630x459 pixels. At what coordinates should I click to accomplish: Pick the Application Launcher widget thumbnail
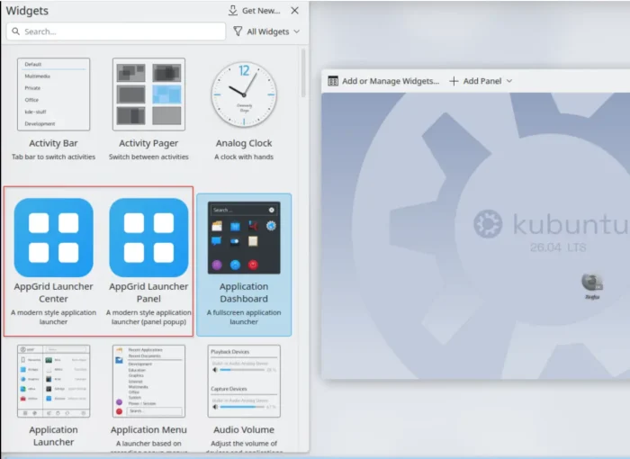pos(53,381)
